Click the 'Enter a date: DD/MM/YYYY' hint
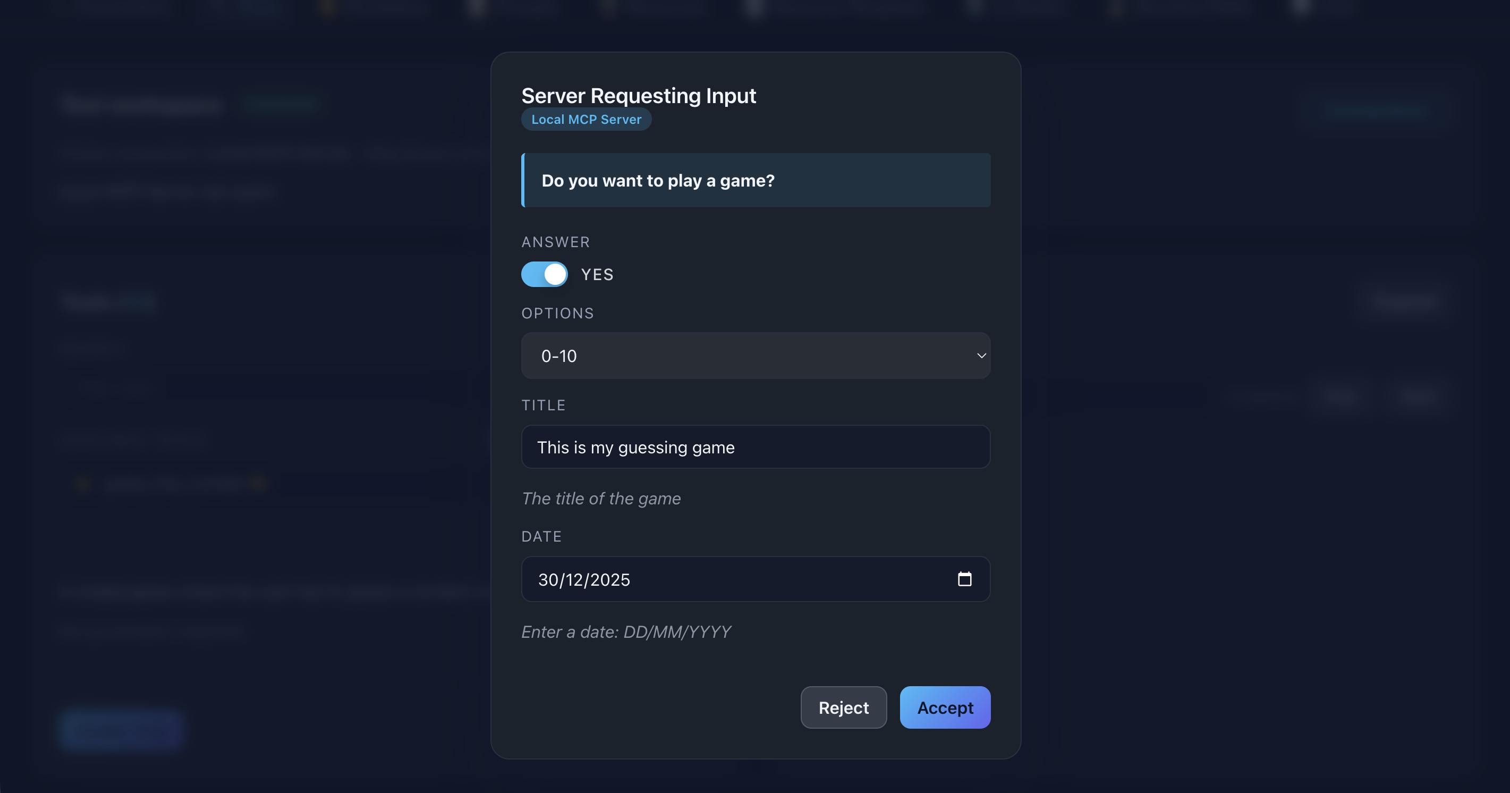Screen dimensions: 1510x793 626,632
